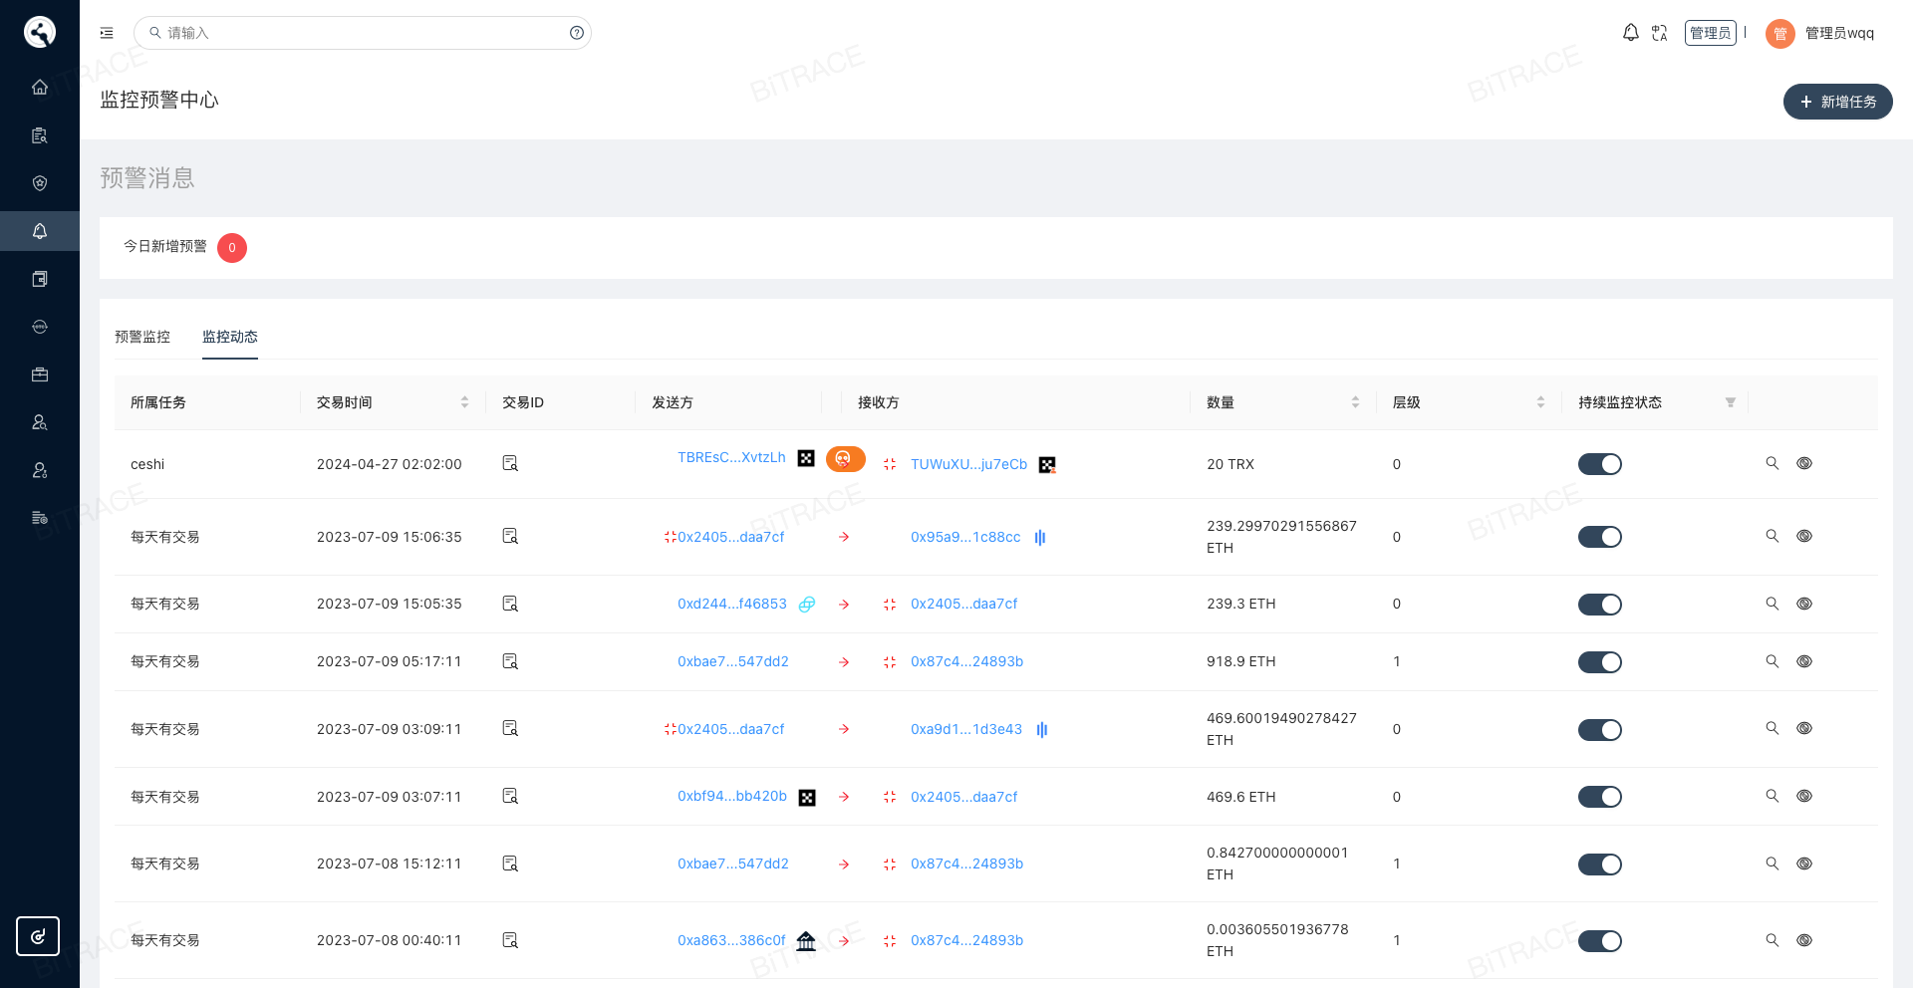Open receiver address 0x95a9...1c88cc
The image size is (1913, 988).
965,537
